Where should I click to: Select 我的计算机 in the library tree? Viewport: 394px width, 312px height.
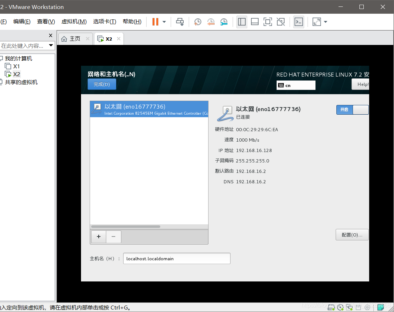[x=19, y=59]
